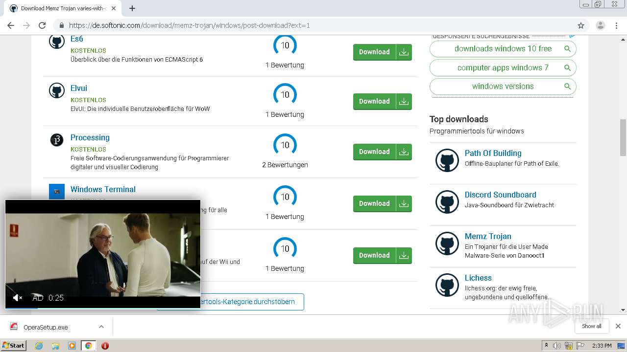Download the Es6 app
This screenshot has height=352, width=627.
pos(382,52)
